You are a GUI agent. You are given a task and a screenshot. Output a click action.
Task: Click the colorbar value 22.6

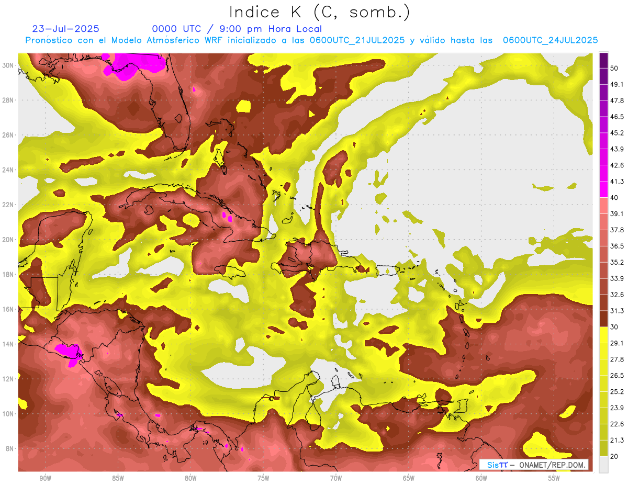tap(617, 424)
